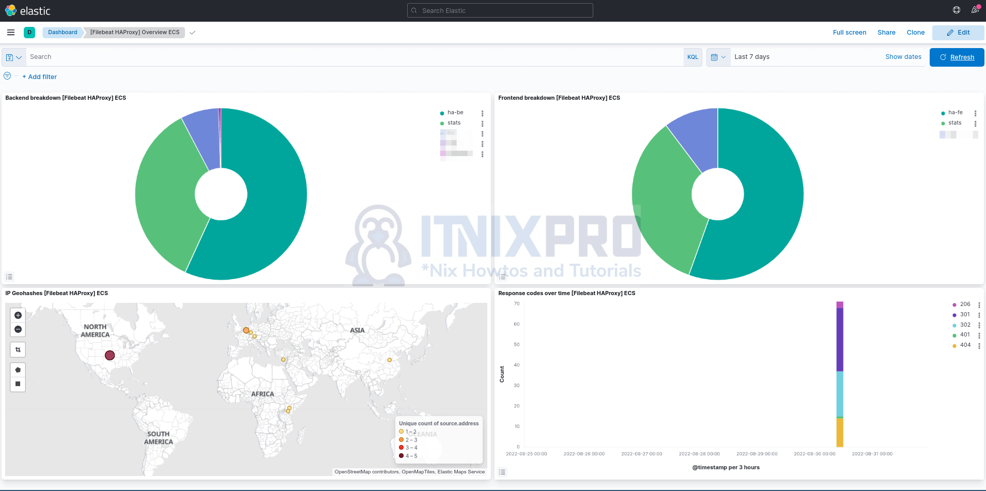Zoom in on the IP Geohashes map
The image size is (986, 491).
click(x=18, y=315)
